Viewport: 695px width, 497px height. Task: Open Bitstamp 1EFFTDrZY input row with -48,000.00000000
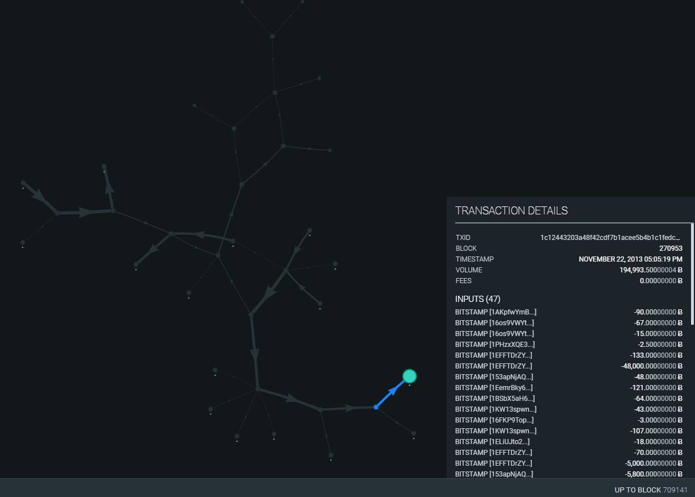568,366
